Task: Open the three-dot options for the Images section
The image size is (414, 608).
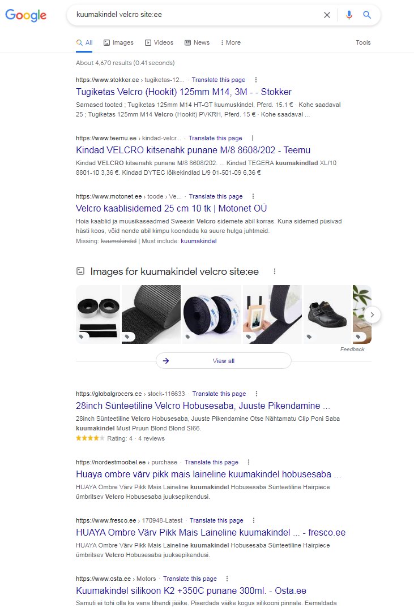Action: click(275, 271)
